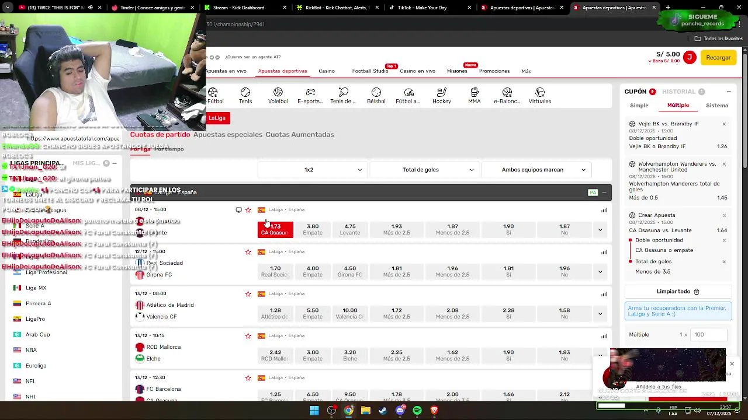Open Liga MX in the sidebar
This screenshot has width=748, height=420.
(36, 288)
